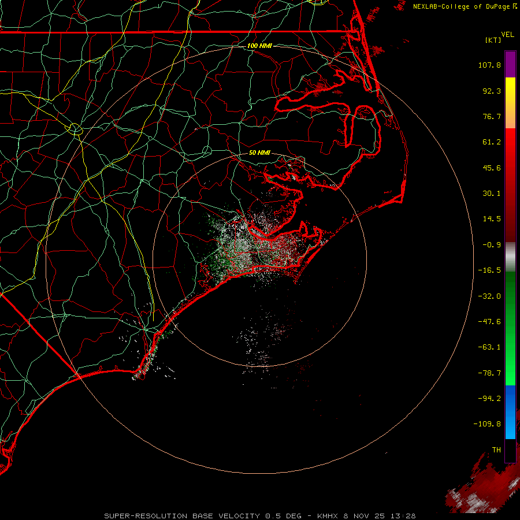This screenshot has width=520, height=520.
Task: Click the [KT] units label
Action: click(493, 40)
